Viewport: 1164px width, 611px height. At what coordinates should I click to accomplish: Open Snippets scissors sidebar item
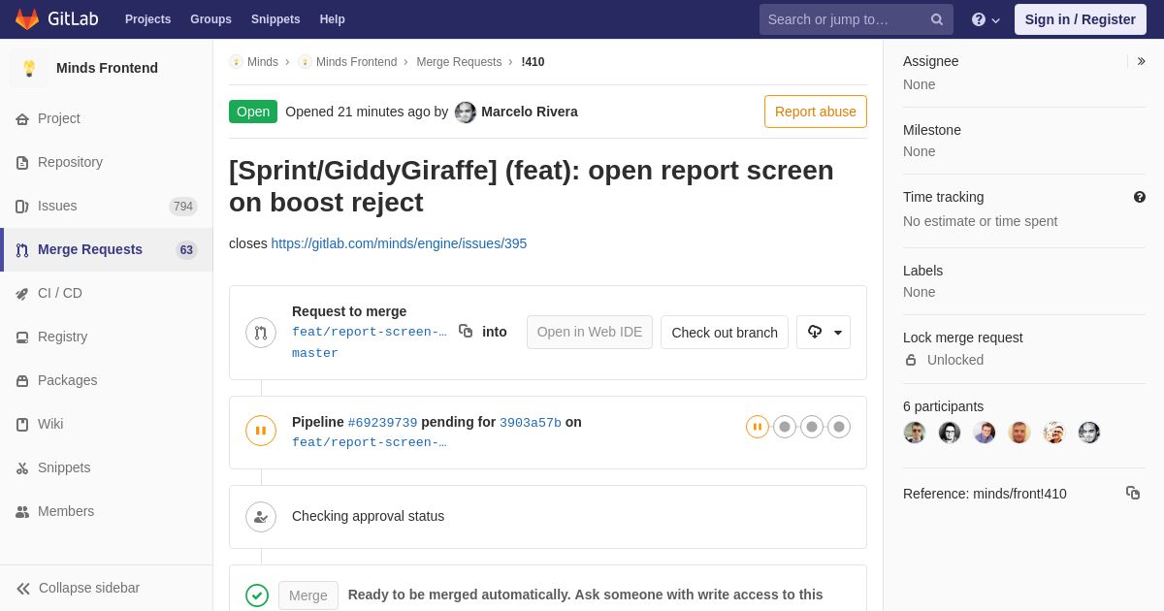click(x=107, y=467)
